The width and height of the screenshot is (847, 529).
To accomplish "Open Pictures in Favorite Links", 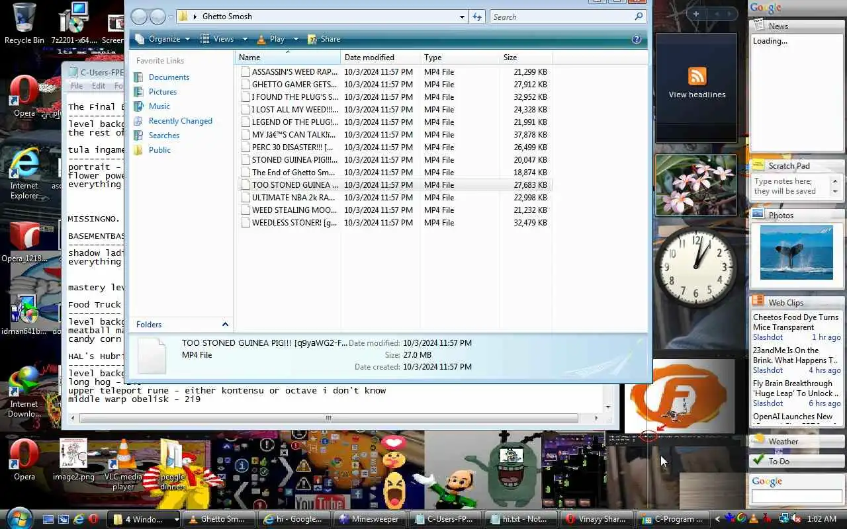I will [162, 92].
